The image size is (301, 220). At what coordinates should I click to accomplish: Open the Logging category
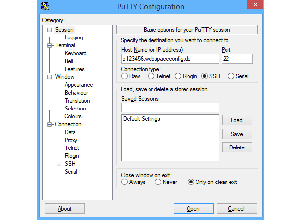click(x=74, y=37)
